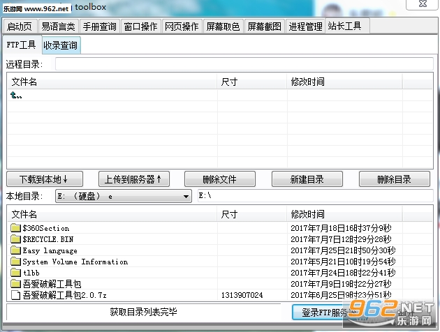
Task: Open the 进程管理 tab
Action: [x=306, y=27]
